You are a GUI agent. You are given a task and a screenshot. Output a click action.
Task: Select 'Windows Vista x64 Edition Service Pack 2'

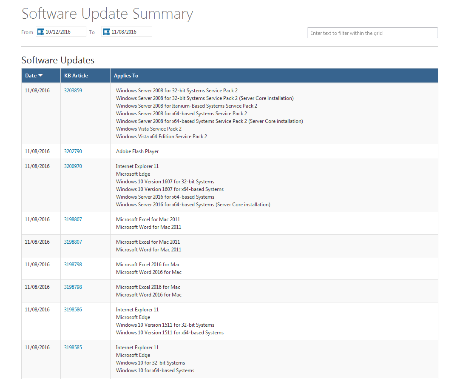162,136
